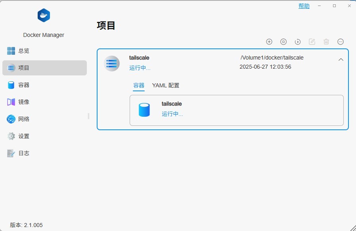Close the Docker Manager window
Viewport: 356px width, 231px height.
coord(349,6)
